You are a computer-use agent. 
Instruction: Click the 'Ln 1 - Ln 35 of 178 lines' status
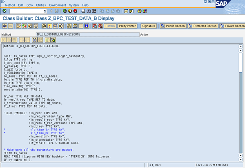pos(219,165)
